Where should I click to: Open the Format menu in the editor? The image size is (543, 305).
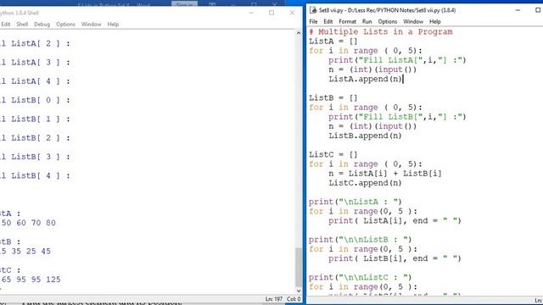pyautogui.click(x=347, y=21)
